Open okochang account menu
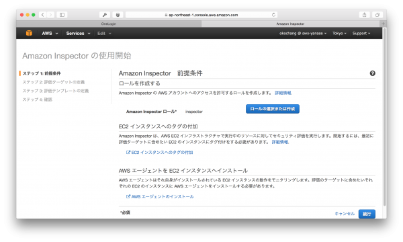This screenshot has width=403, height=242. pos(303,34)
